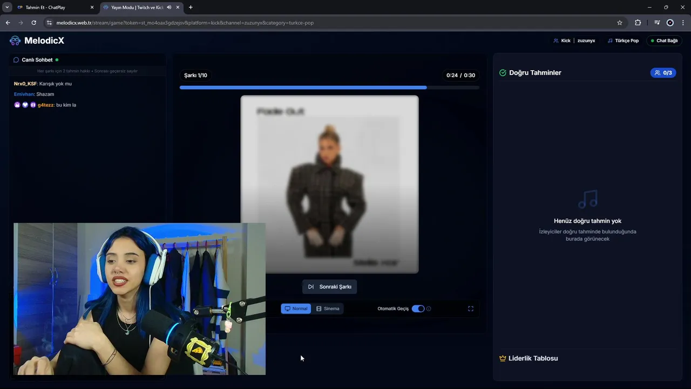
Task: Click the Henüz doğru tahmin yok text
Action: click(587, 221)
